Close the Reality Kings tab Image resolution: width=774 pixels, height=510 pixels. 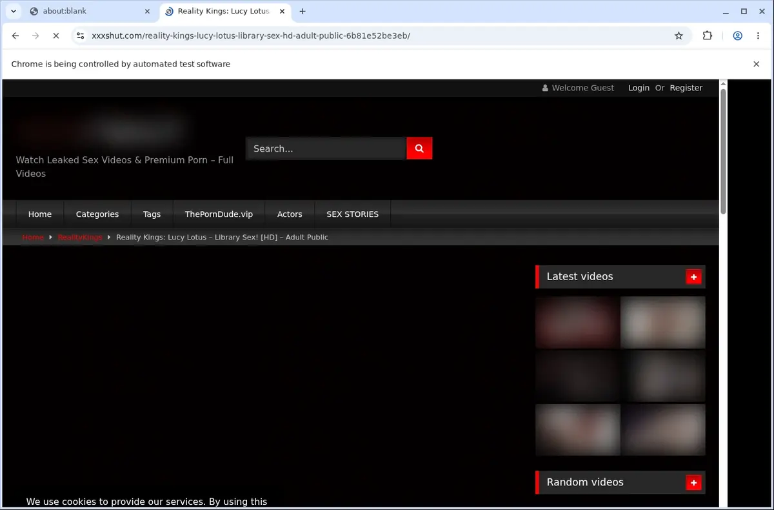pyautogui.click(x=282, y=11)
